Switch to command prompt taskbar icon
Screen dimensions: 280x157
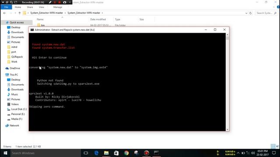point(157,153)
